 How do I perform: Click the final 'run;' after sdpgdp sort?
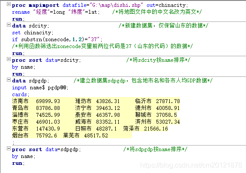18,163
